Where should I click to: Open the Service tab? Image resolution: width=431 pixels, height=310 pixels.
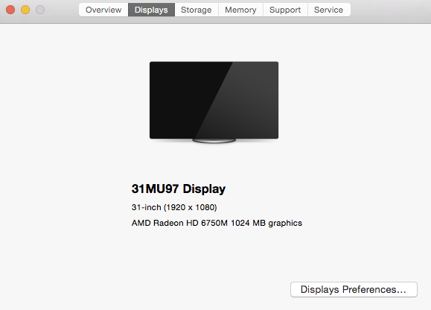click(x=329, y=10)
